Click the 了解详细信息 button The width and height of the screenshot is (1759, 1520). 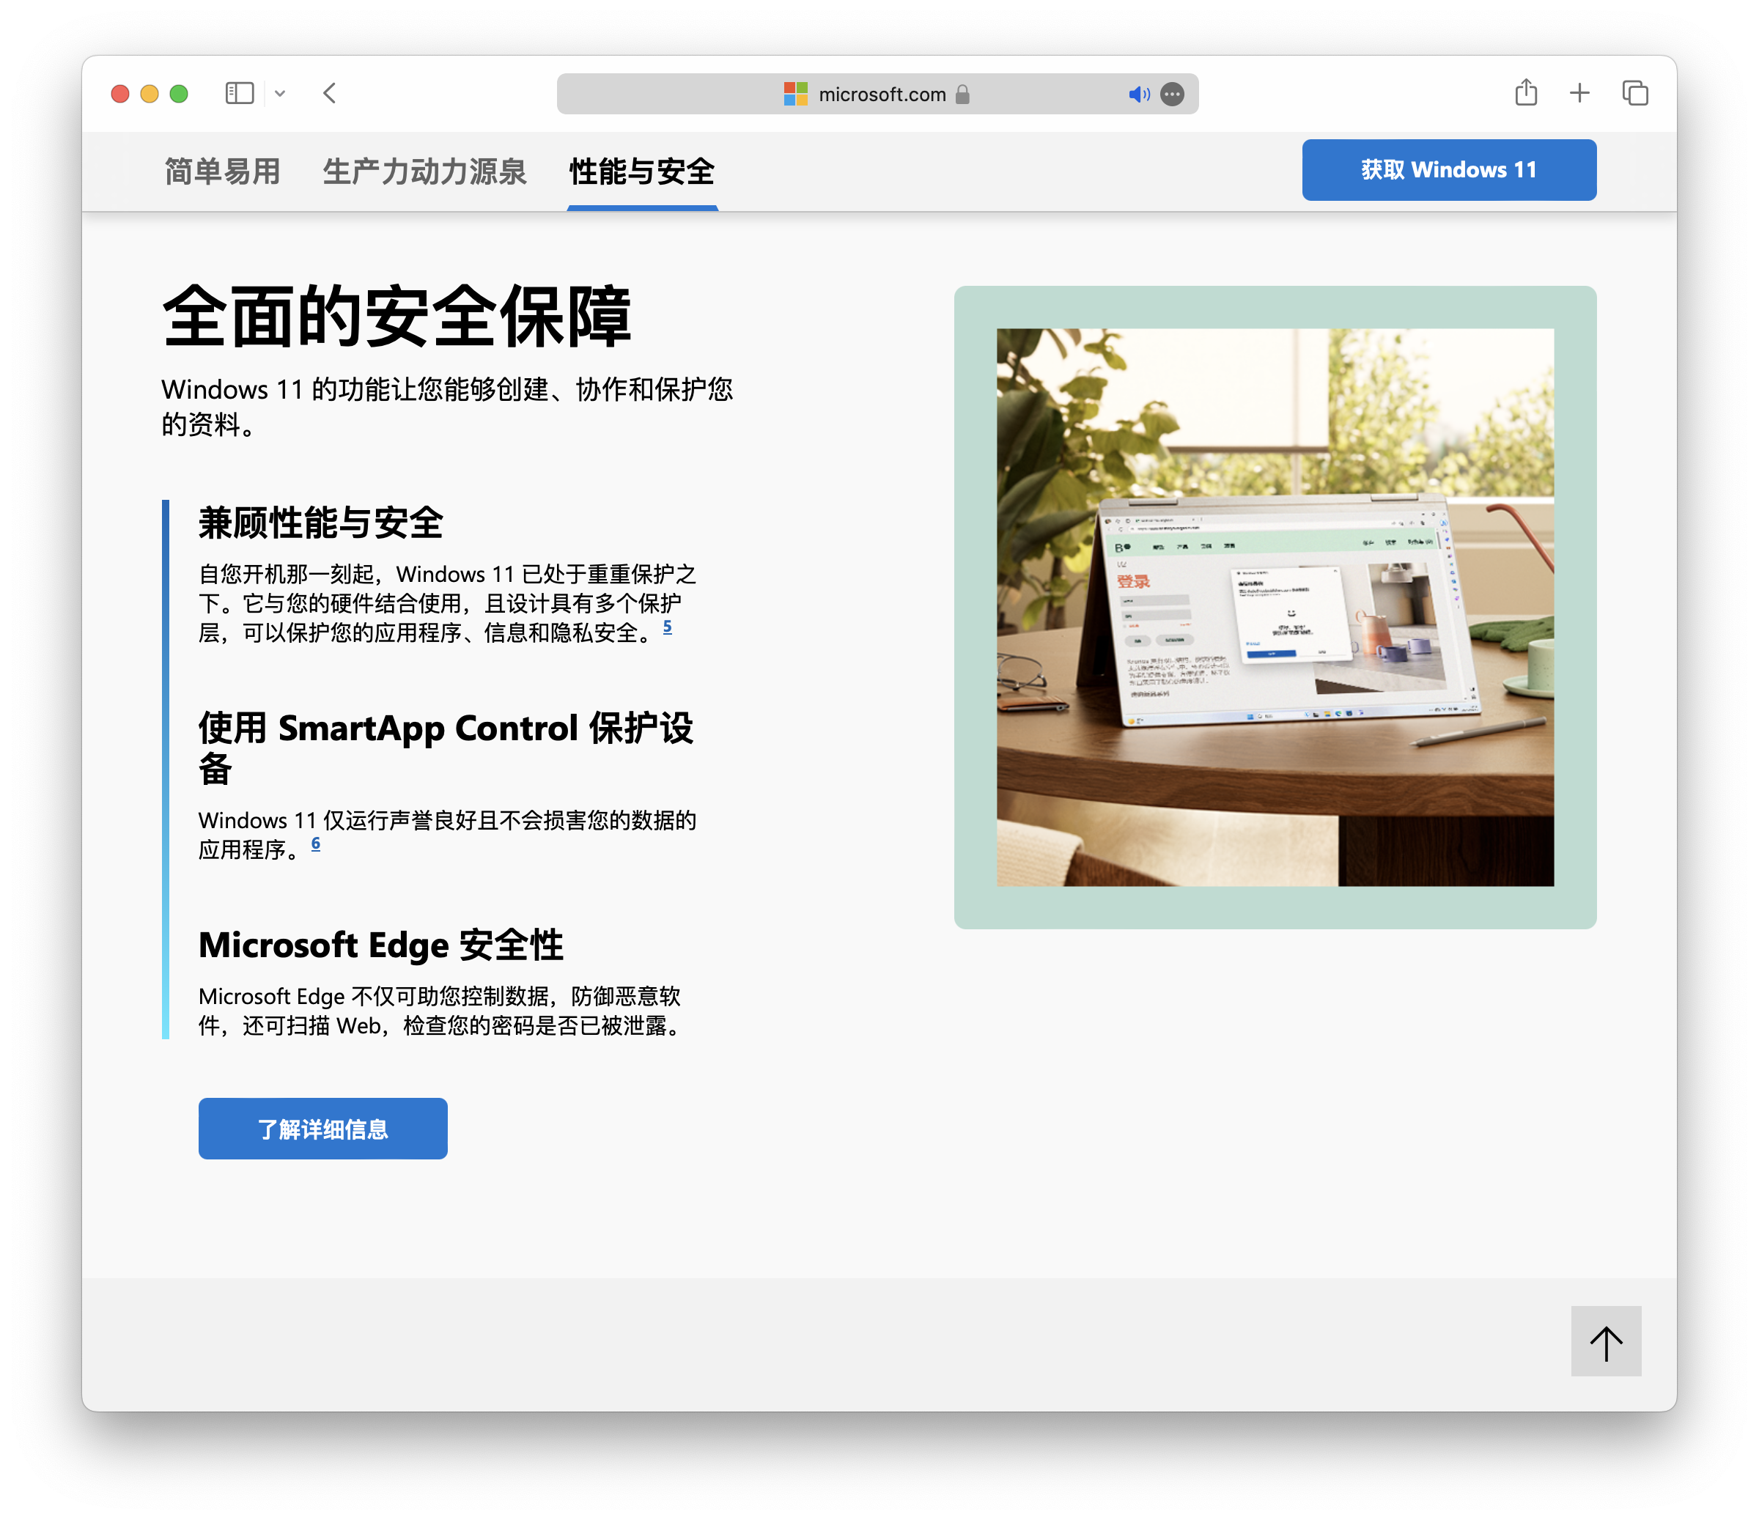[x=322, y=1128]
